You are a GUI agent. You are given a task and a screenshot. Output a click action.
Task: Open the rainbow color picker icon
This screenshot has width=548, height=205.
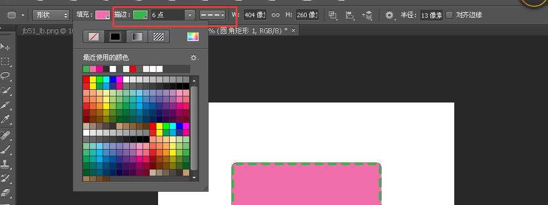click(193, 37)
